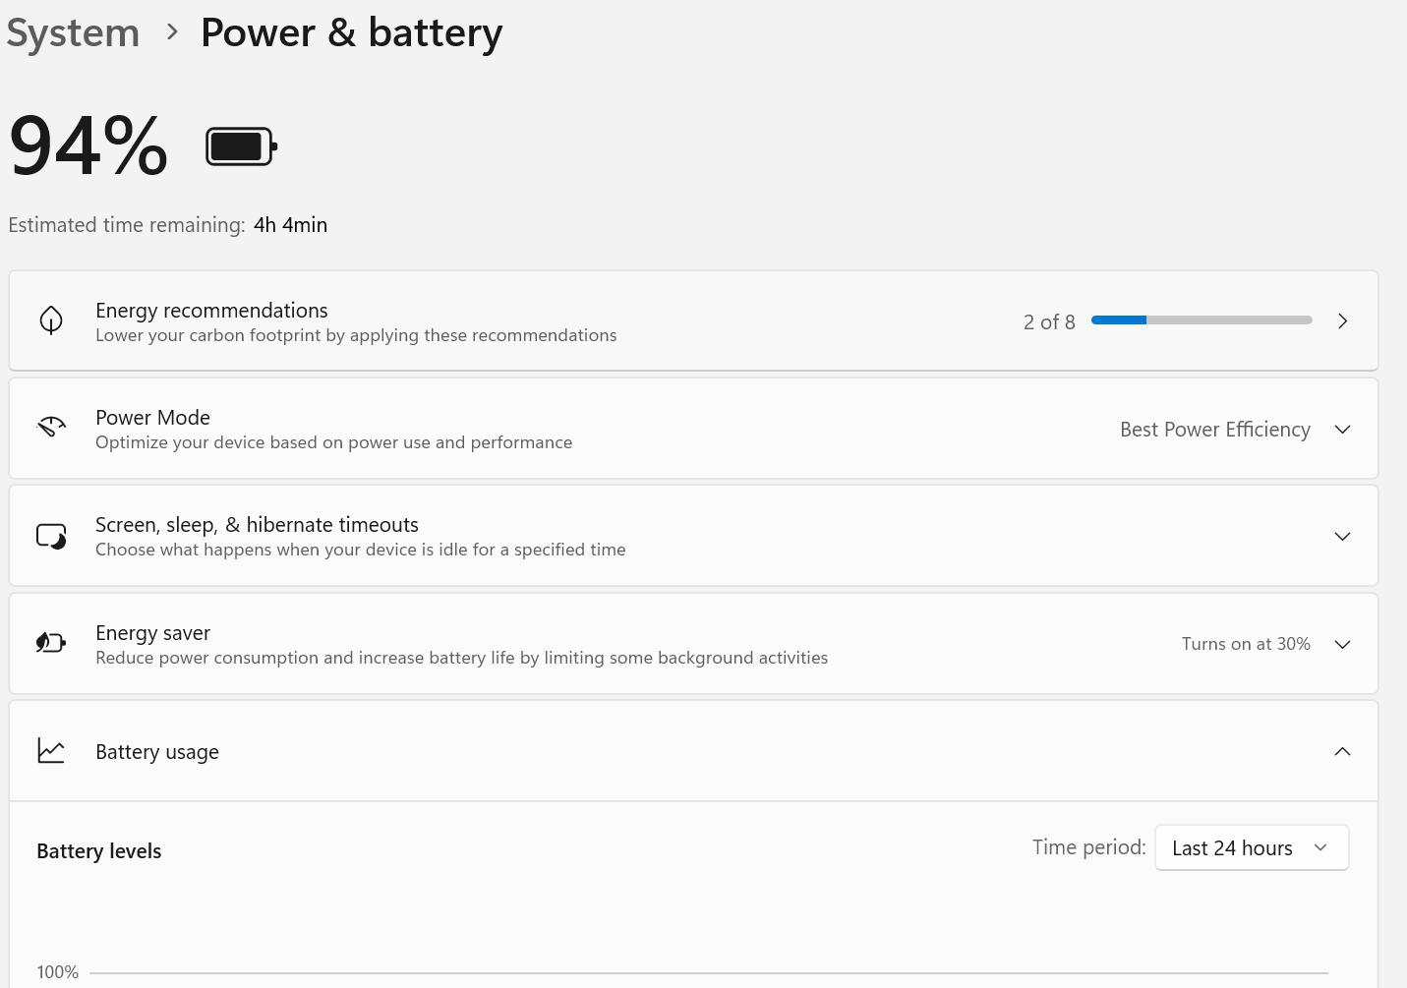1407x988 pixels.
Task: Open Energy recommendations using the right arrow
Action: [1342, 321]
